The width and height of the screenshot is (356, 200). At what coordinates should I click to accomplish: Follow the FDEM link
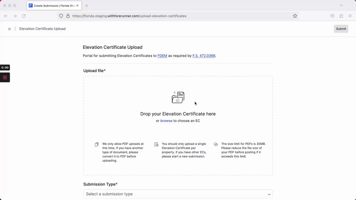[162, 56]
